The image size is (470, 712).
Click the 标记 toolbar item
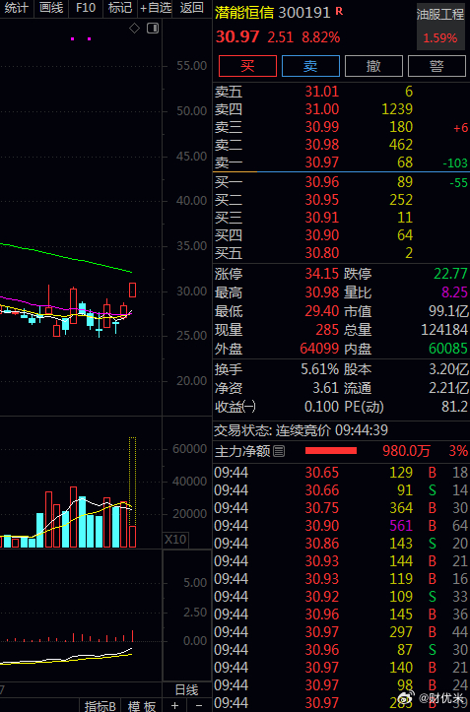point(120,8)
